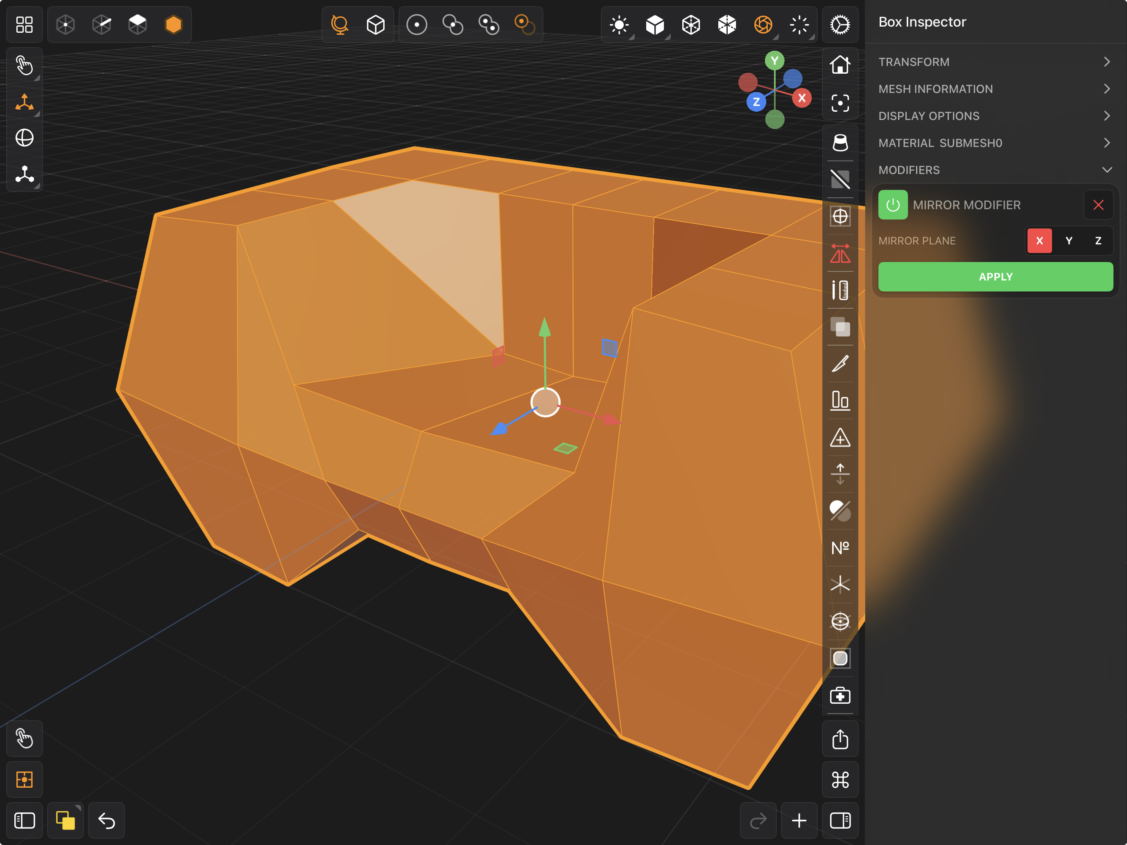
Task: Click the plus add object button
Action: [x=799, y=820]
